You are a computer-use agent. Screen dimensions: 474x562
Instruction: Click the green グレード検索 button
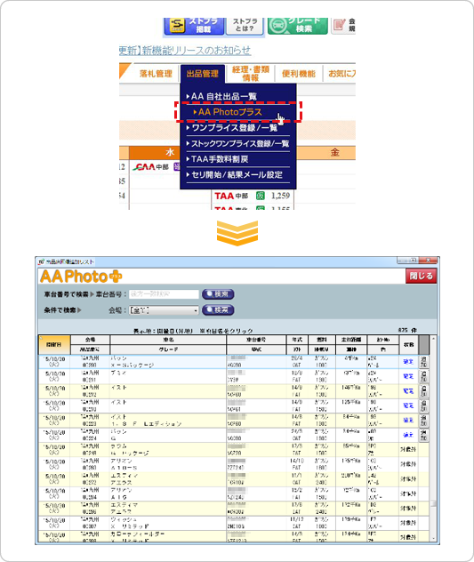298,26
